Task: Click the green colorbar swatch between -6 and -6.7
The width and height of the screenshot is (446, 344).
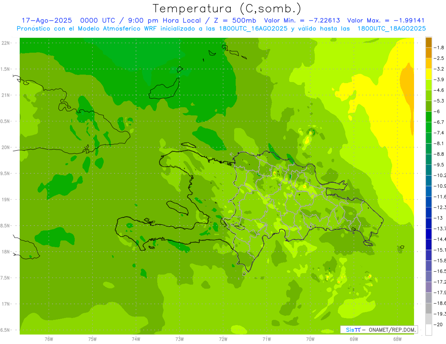Action: (429, 117)
